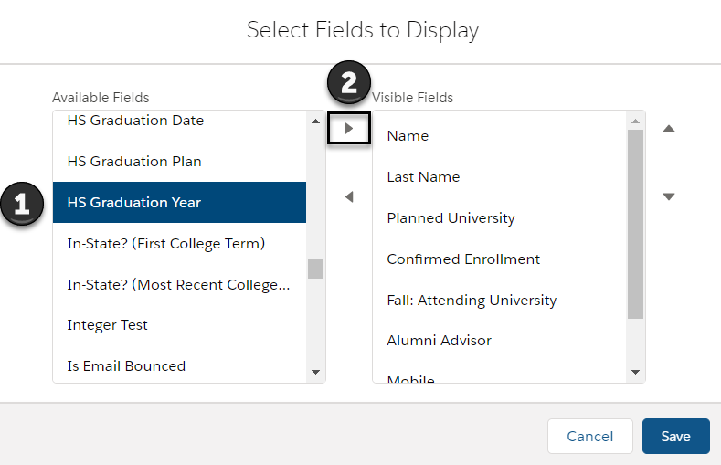Click the Visible Fields scrollbar thumb
721x465 pixels.
click(635, 224)
